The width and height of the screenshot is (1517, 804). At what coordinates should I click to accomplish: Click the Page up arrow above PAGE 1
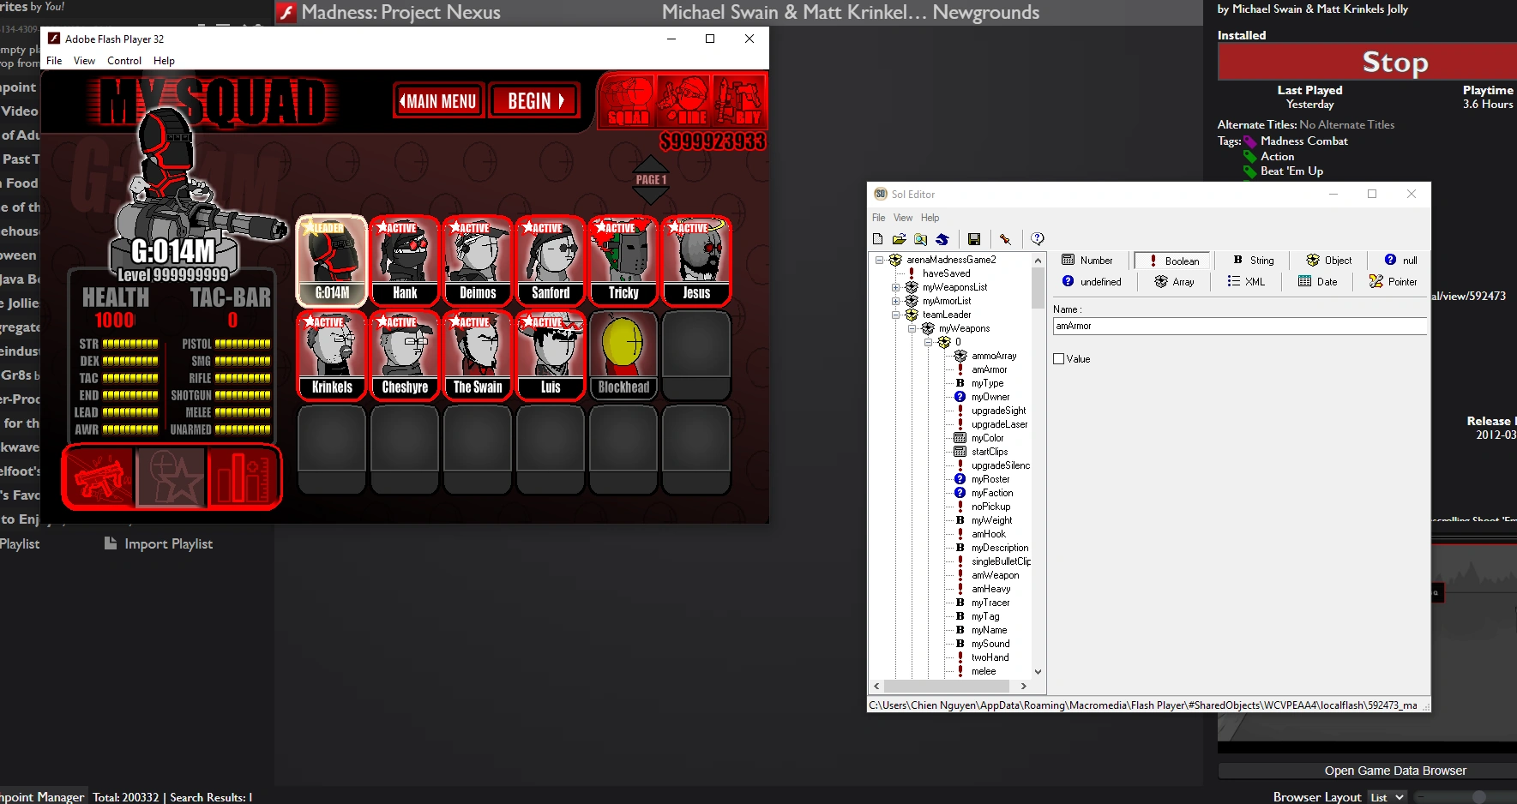[651, 163]
